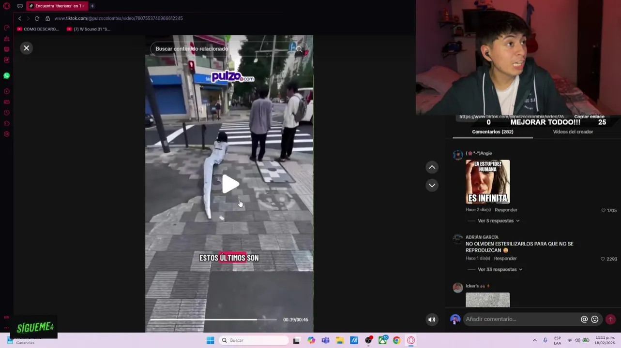Viewport: 621px width, 348px height.
Task: Open WhatsApp in the Opera sidebar
Action: 7,75
